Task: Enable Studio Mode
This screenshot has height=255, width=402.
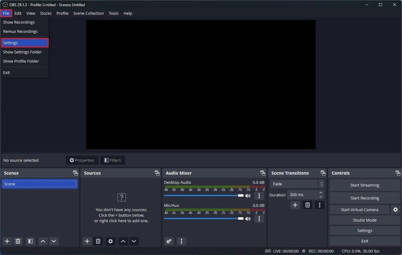Action: (364, 220)
